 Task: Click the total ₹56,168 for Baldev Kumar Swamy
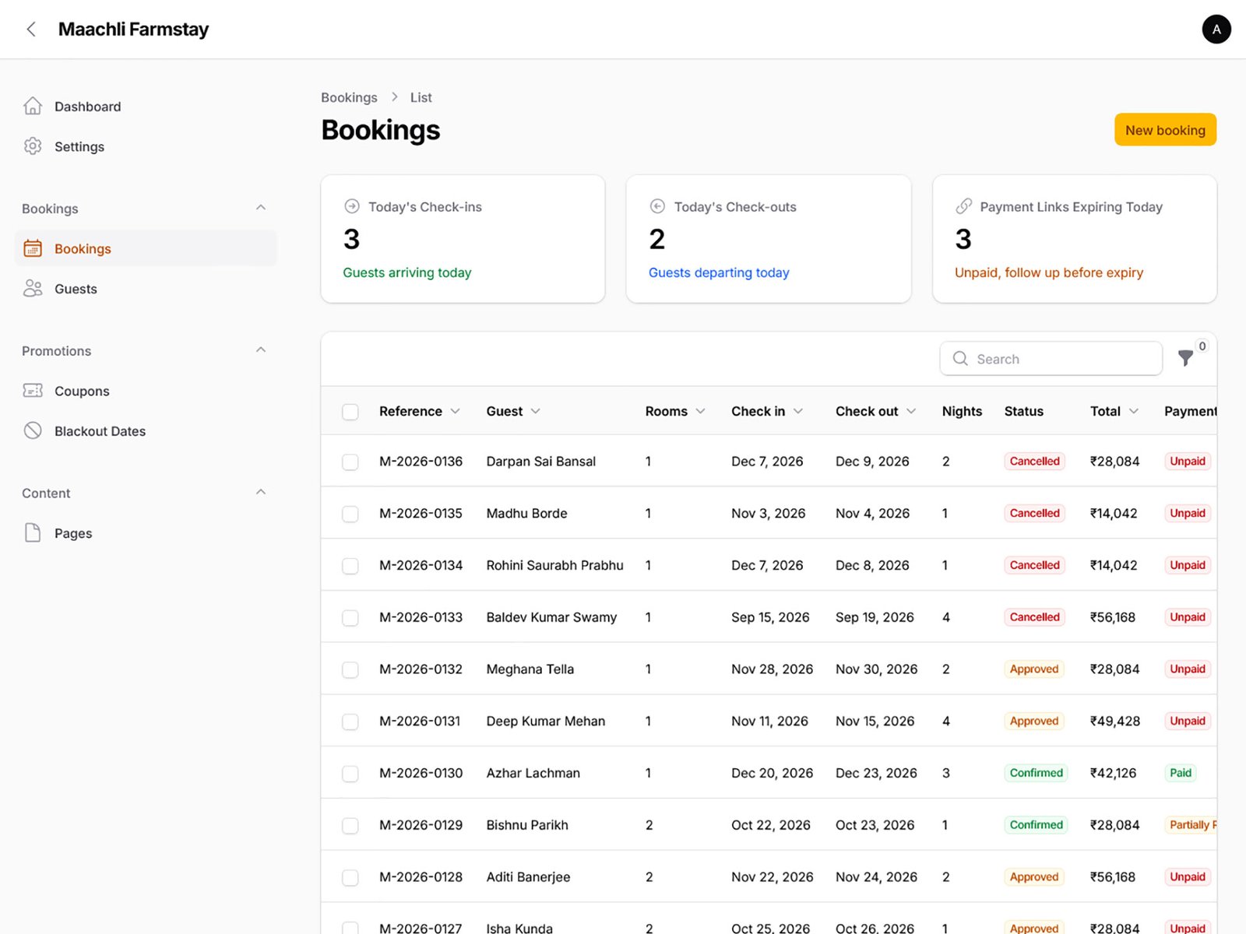1113,616
